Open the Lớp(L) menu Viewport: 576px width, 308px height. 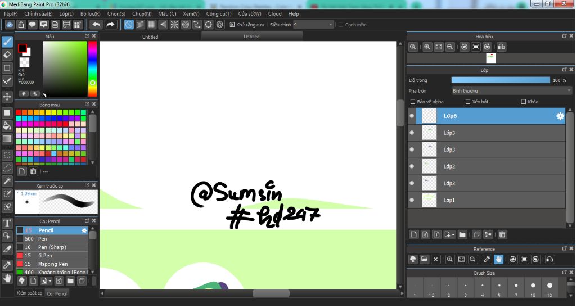66,14
